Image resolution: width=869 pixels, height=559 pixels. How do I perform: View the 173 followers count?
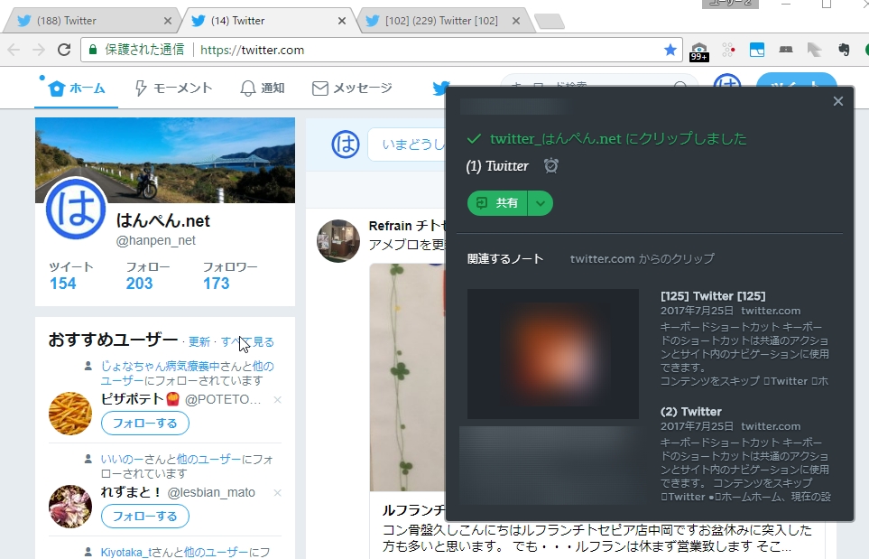point(217,283)
